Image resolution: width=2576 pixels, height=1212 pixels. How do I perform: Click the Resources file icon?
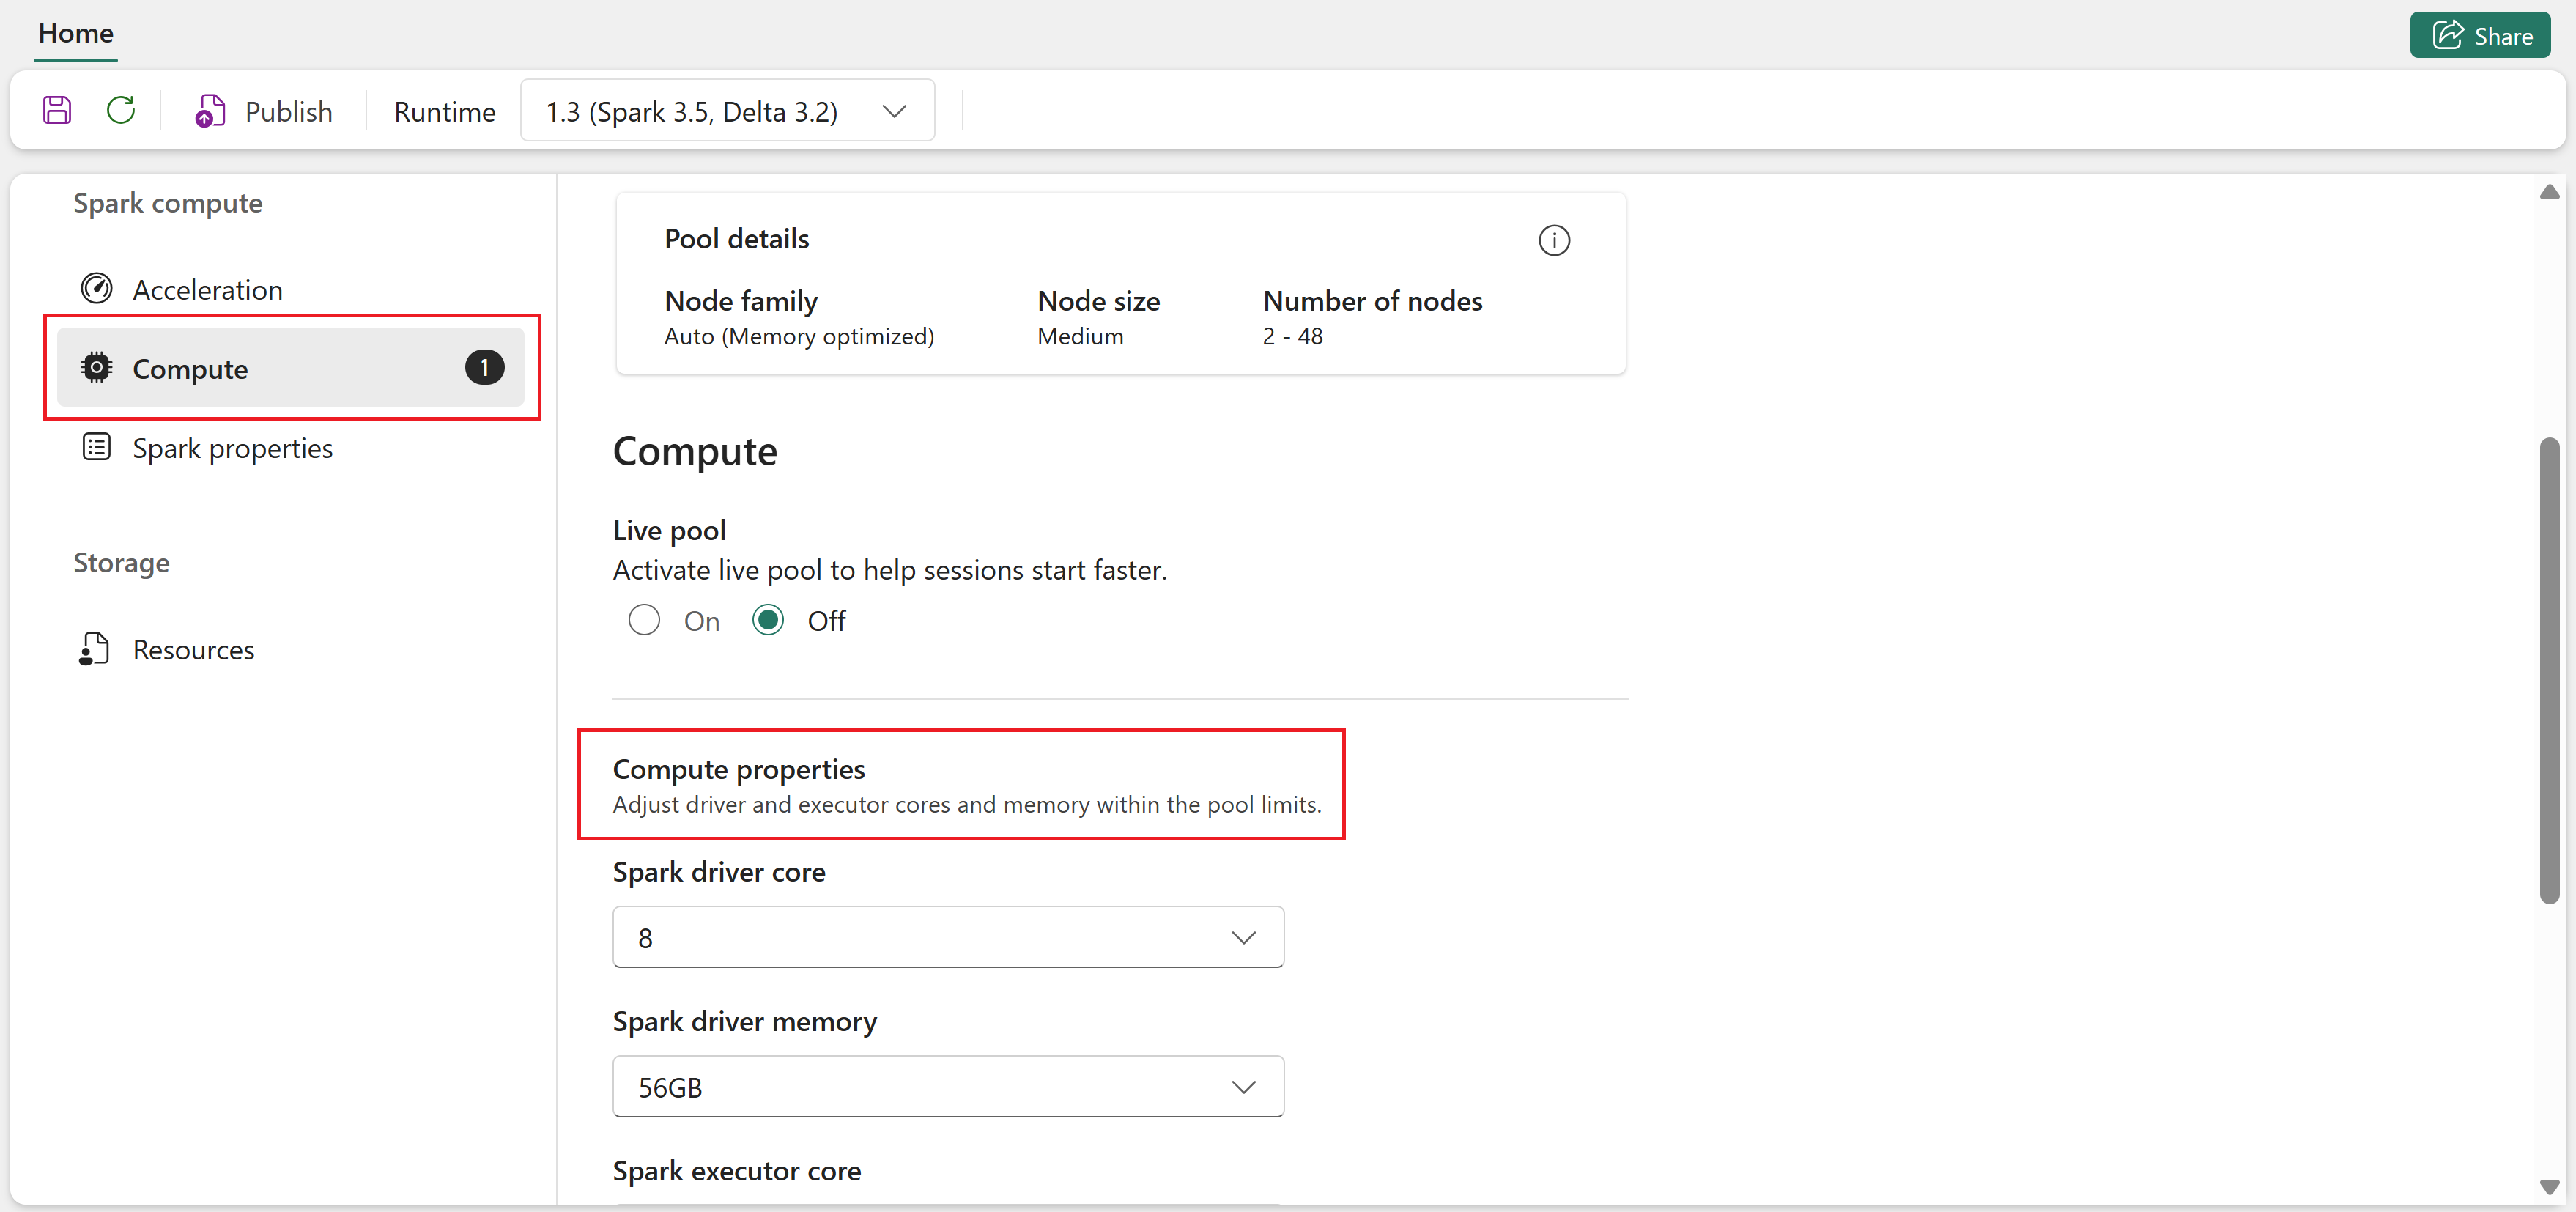coord(94,649)
